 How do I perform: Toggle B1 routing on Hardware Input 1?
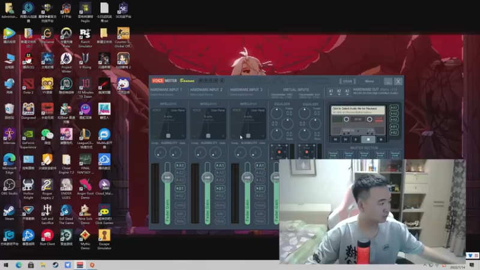179,188
